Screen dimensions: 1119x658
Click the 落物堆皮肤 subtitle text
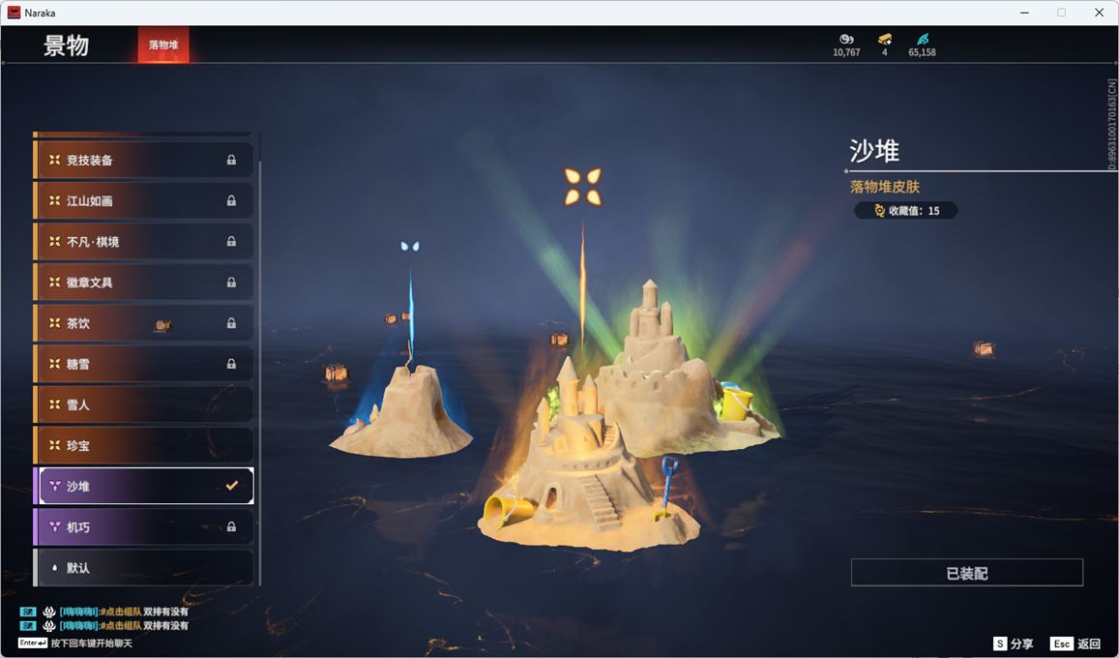tap(885, 187)
